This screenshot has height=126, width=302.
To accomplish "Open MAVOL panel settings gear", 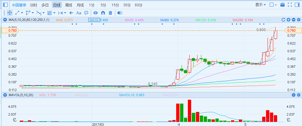I will click(x=299, y=95).
